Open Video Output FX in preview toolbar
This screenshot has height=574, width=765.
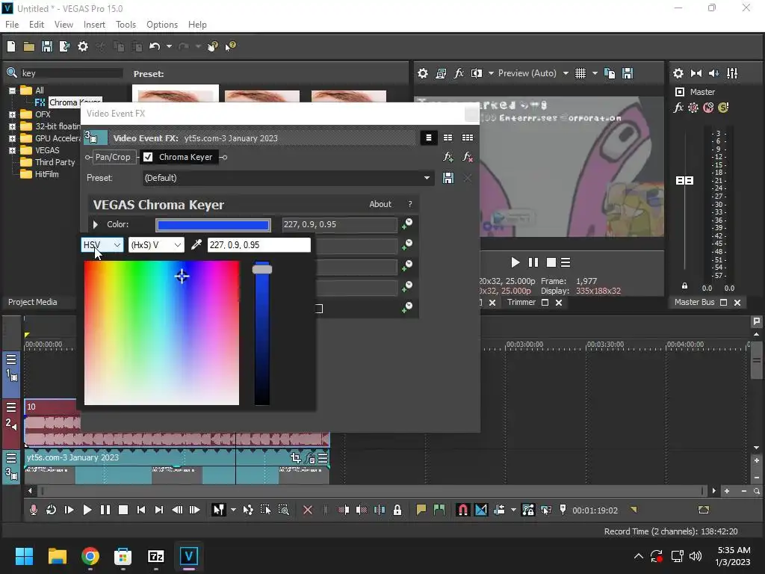point(459,73)
